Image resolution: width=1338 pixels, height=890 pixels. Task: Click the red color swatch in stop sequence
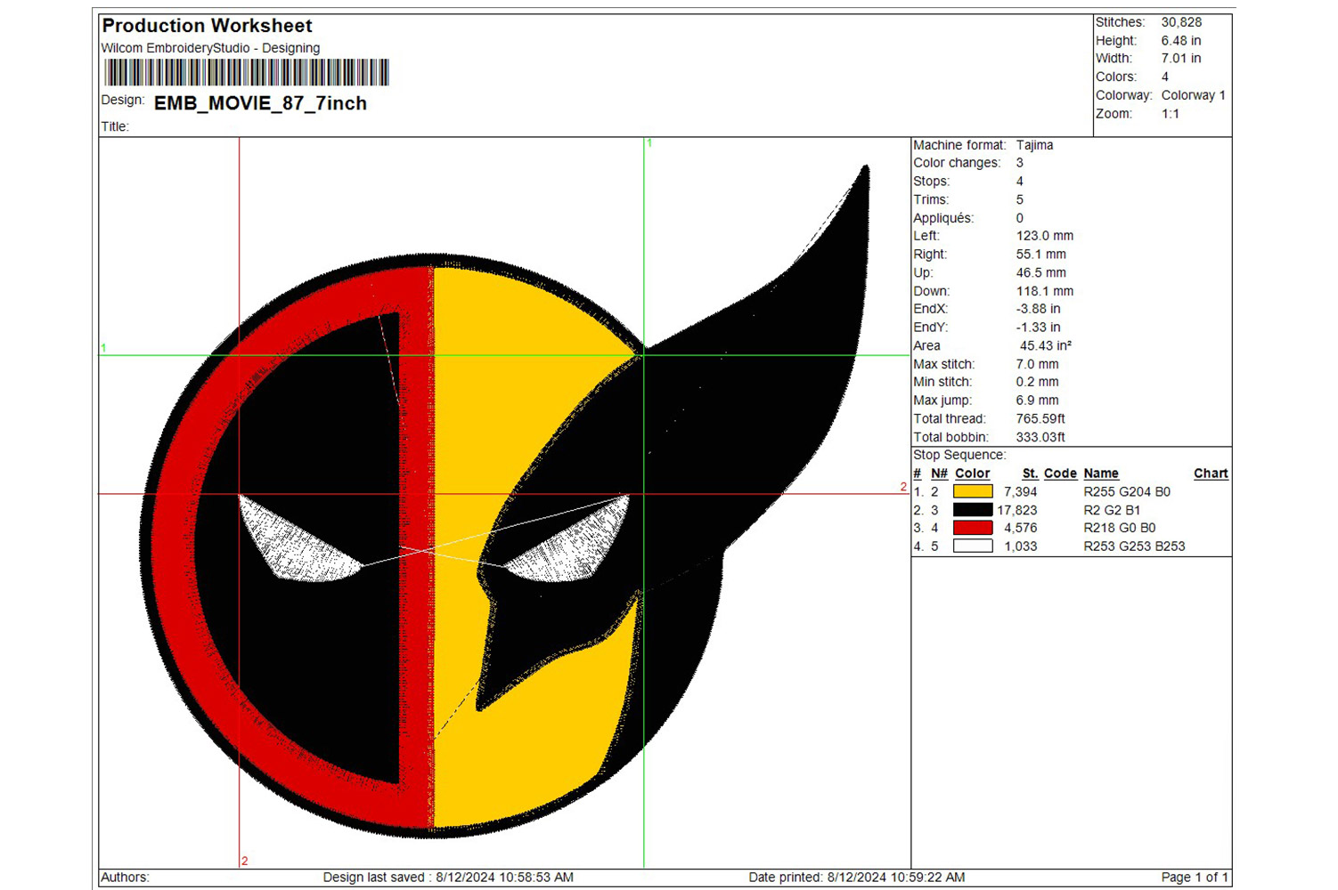point(973,528)
